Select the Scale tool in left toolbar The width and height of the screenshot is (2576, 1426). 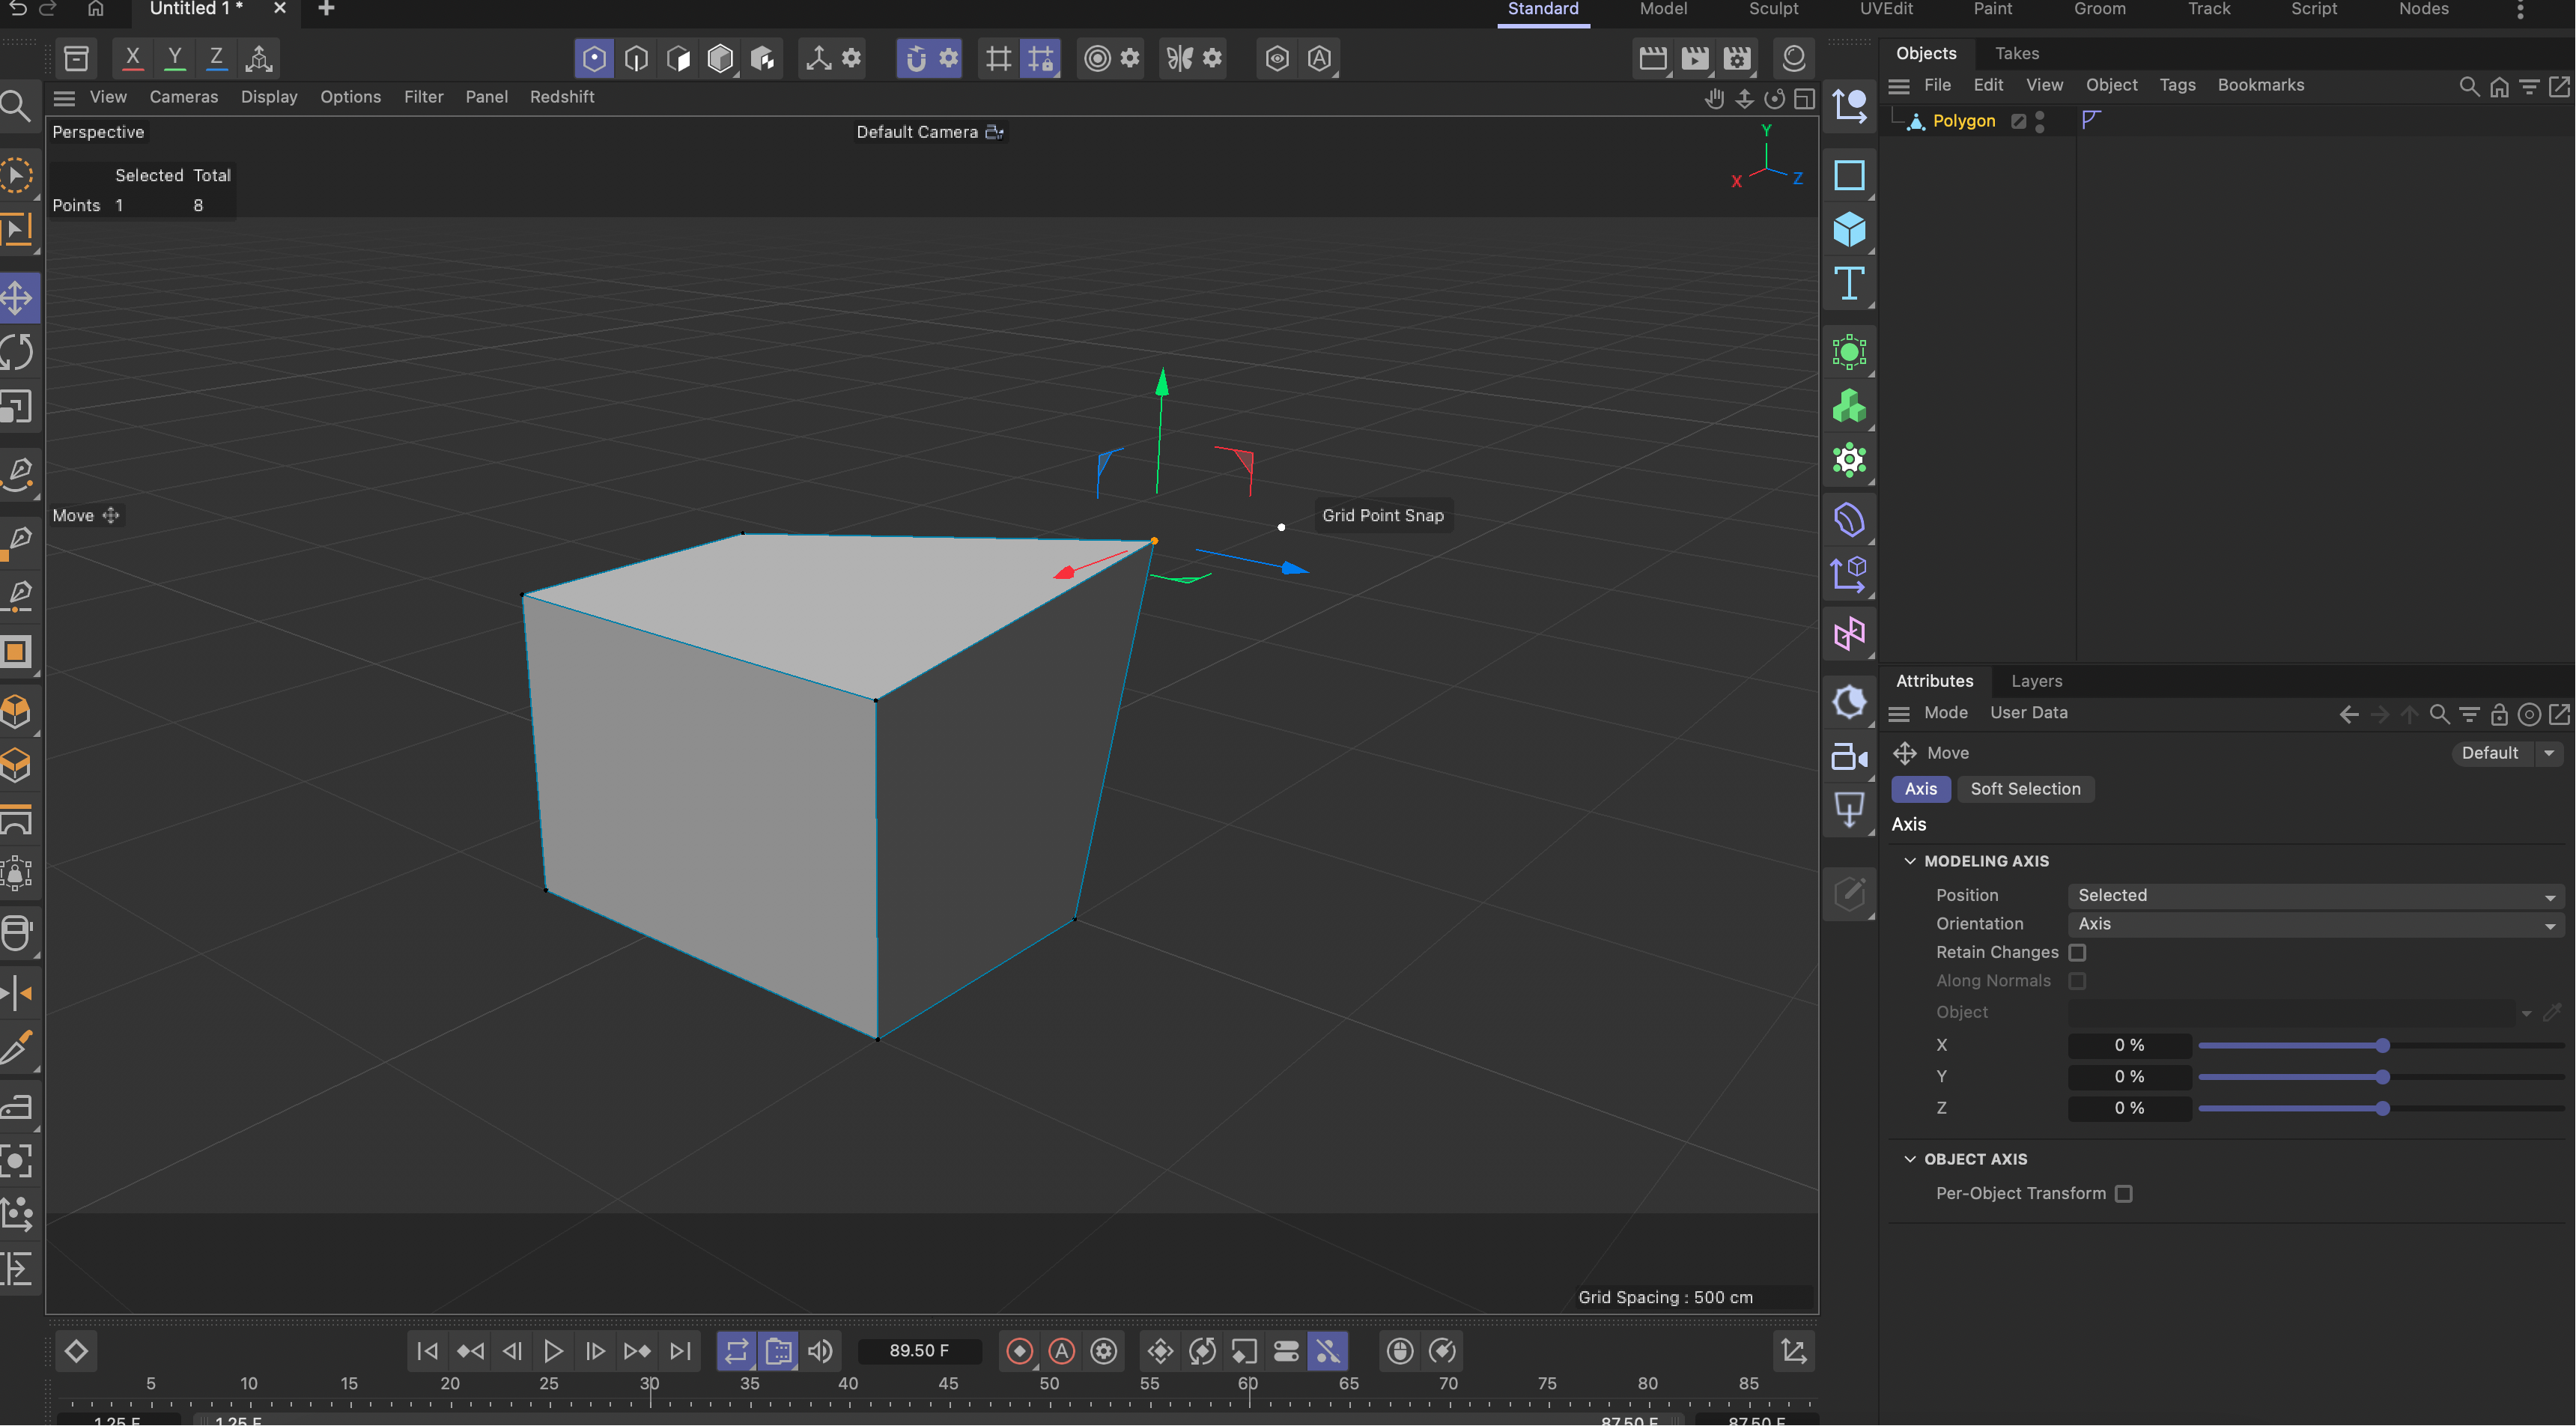point(16,407)
